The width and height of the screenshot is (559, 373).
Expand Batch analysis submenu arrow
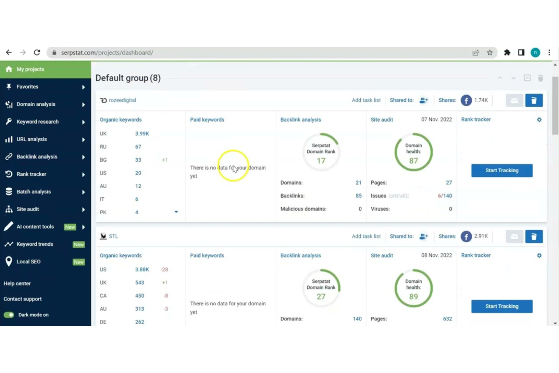pos(83,192)
